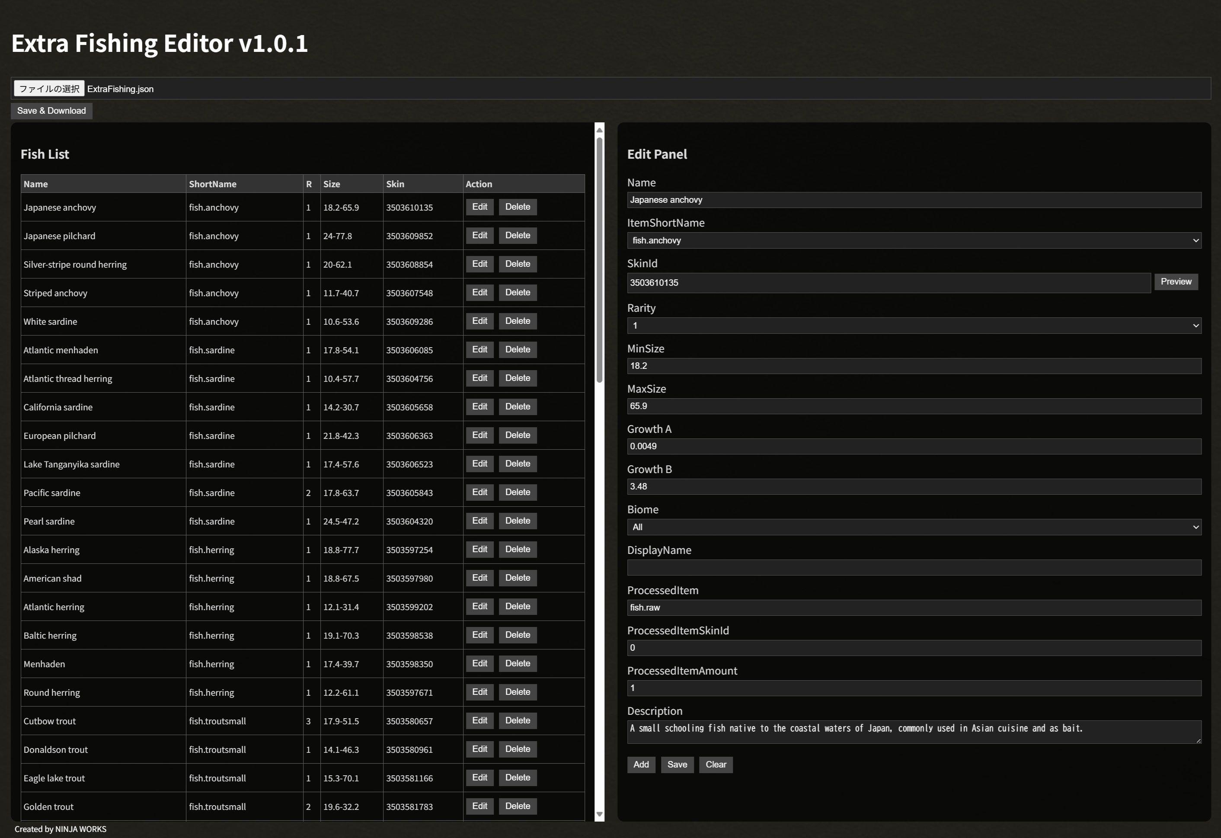Screen dimensions: 1221x838
Task: Expand the Rarity dropdown
Action: click(914, 326)
